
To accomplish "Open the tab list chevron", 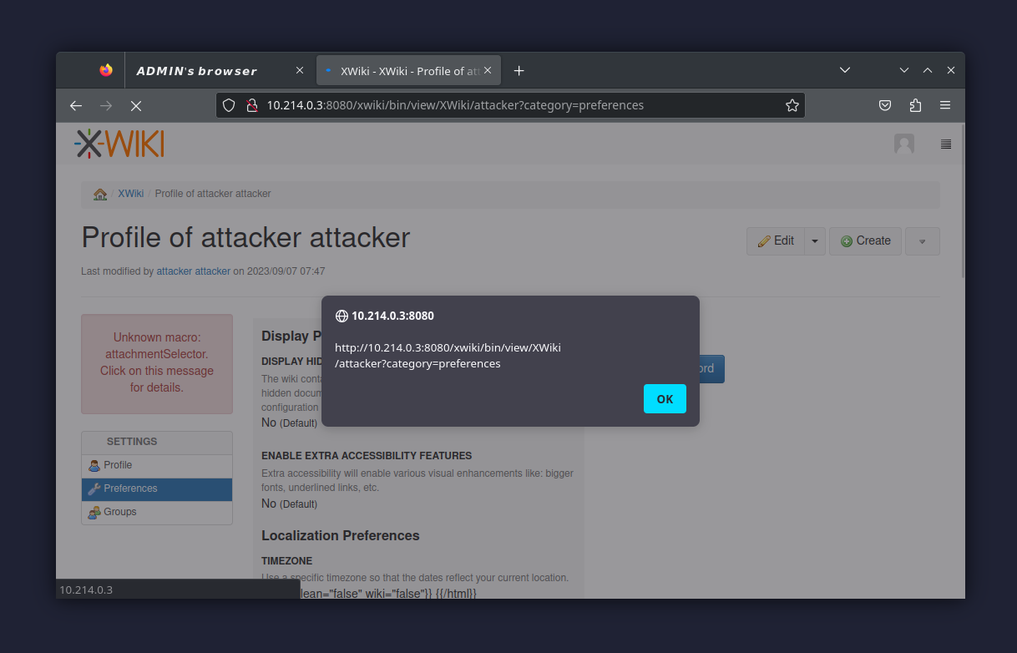I will click(x=845, y=70).
